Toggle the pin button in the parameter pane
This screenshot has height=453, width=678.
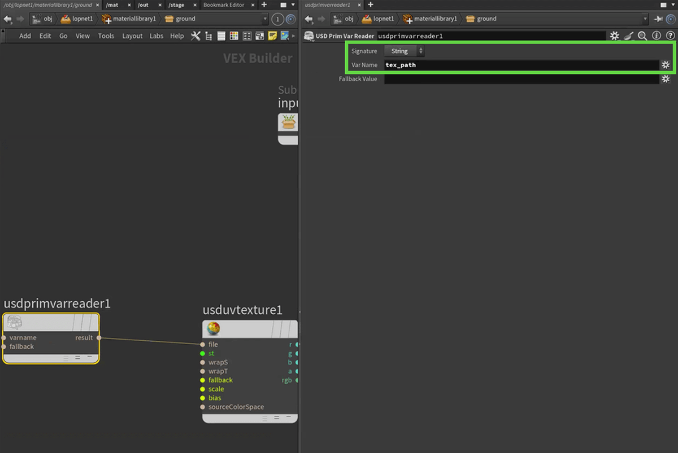pyautogui.click(x=658, y=19)
